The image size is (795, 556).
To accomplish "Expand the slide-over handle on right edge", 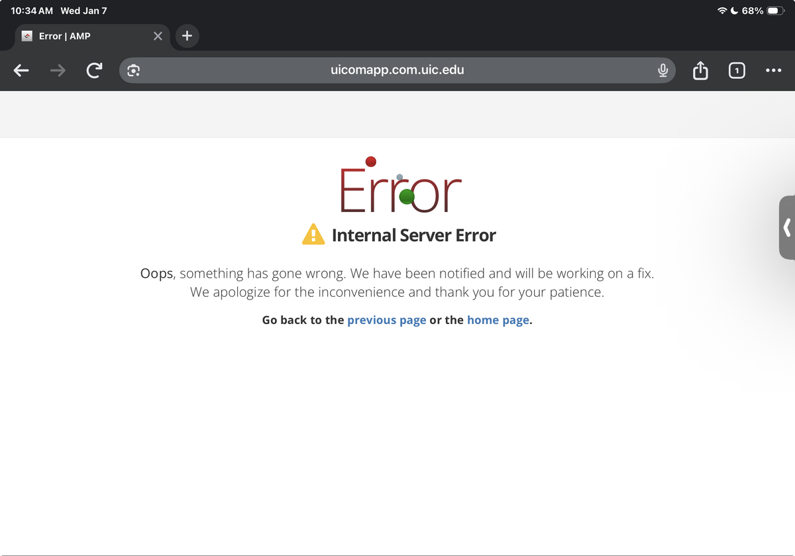I will point(786,227).
